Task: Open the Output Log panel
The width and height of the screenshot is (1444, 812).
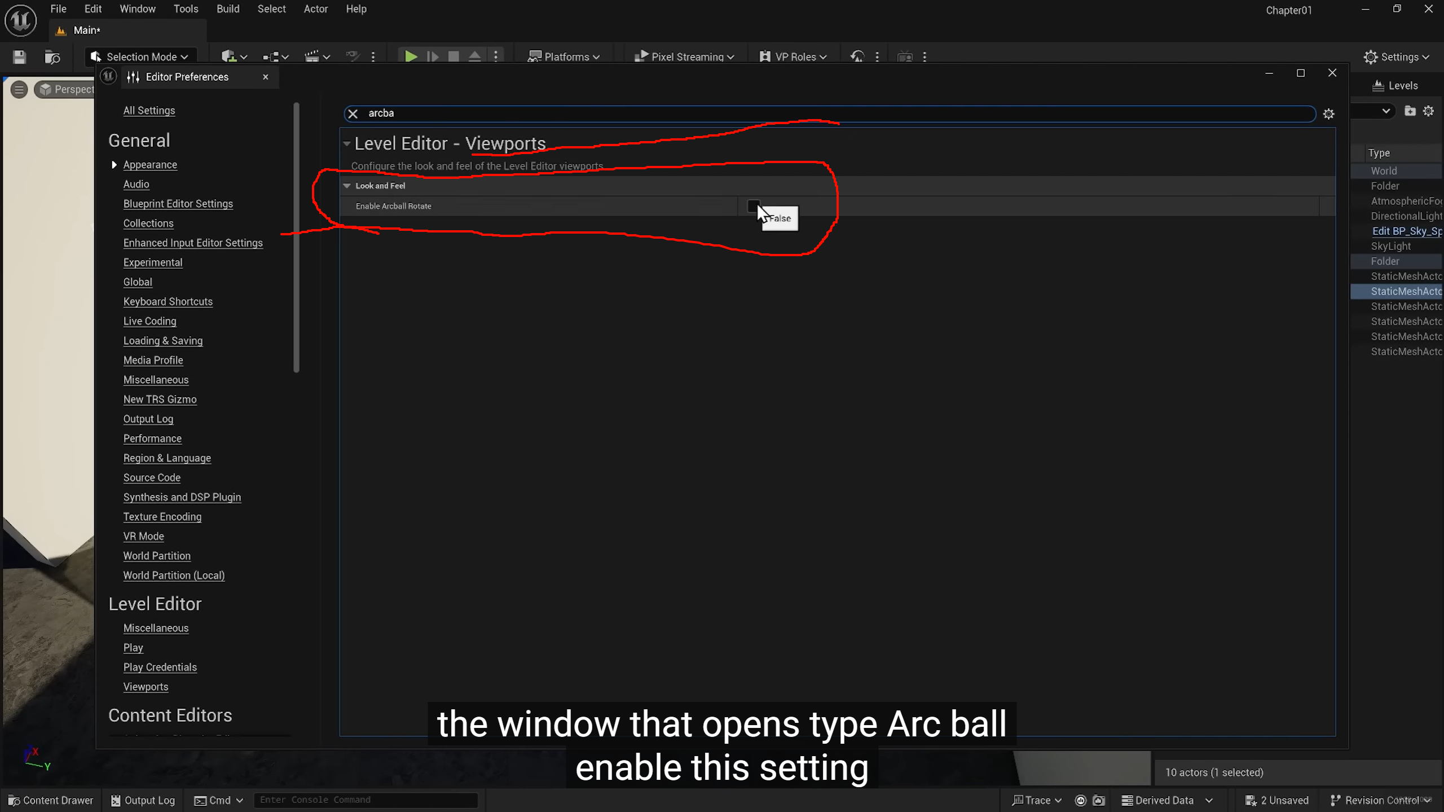Action: [143, 800]
